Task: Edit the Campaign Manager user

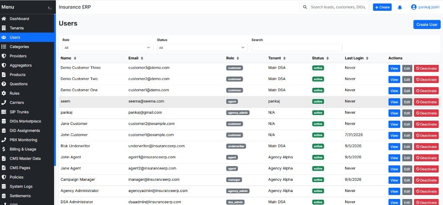Action: [407, 180]
